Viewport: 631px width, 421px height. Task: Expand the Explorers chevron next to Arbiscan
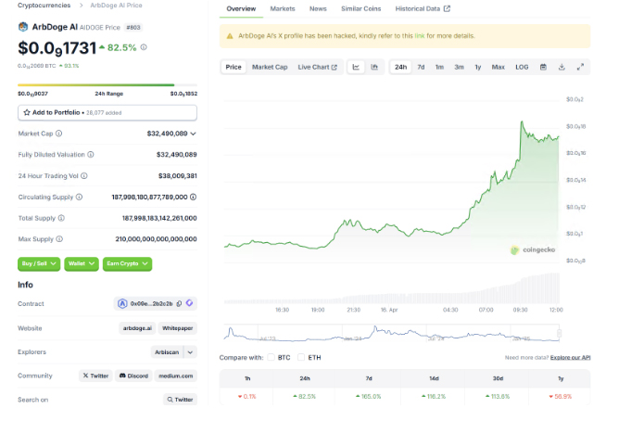(190, 352)
